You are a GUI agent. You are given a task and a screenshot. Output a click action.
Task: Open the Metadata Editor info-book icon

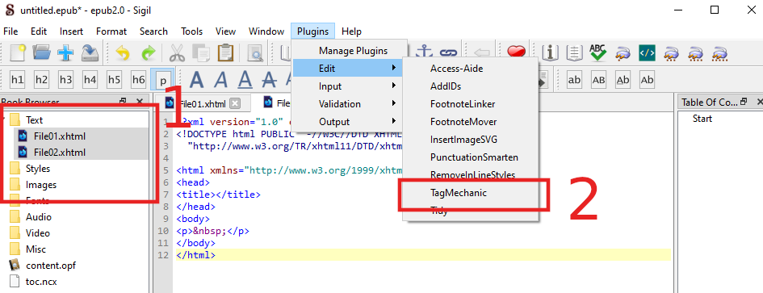coord(550,52)
